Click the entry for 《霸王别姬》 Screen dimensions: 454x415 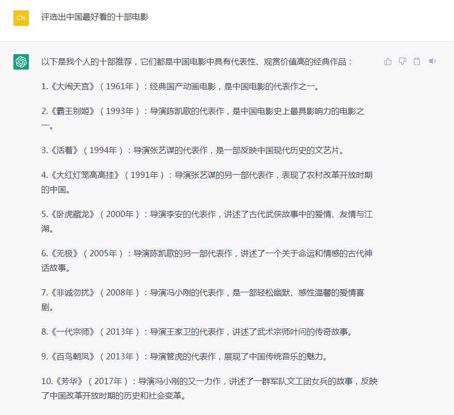[67, 111]
